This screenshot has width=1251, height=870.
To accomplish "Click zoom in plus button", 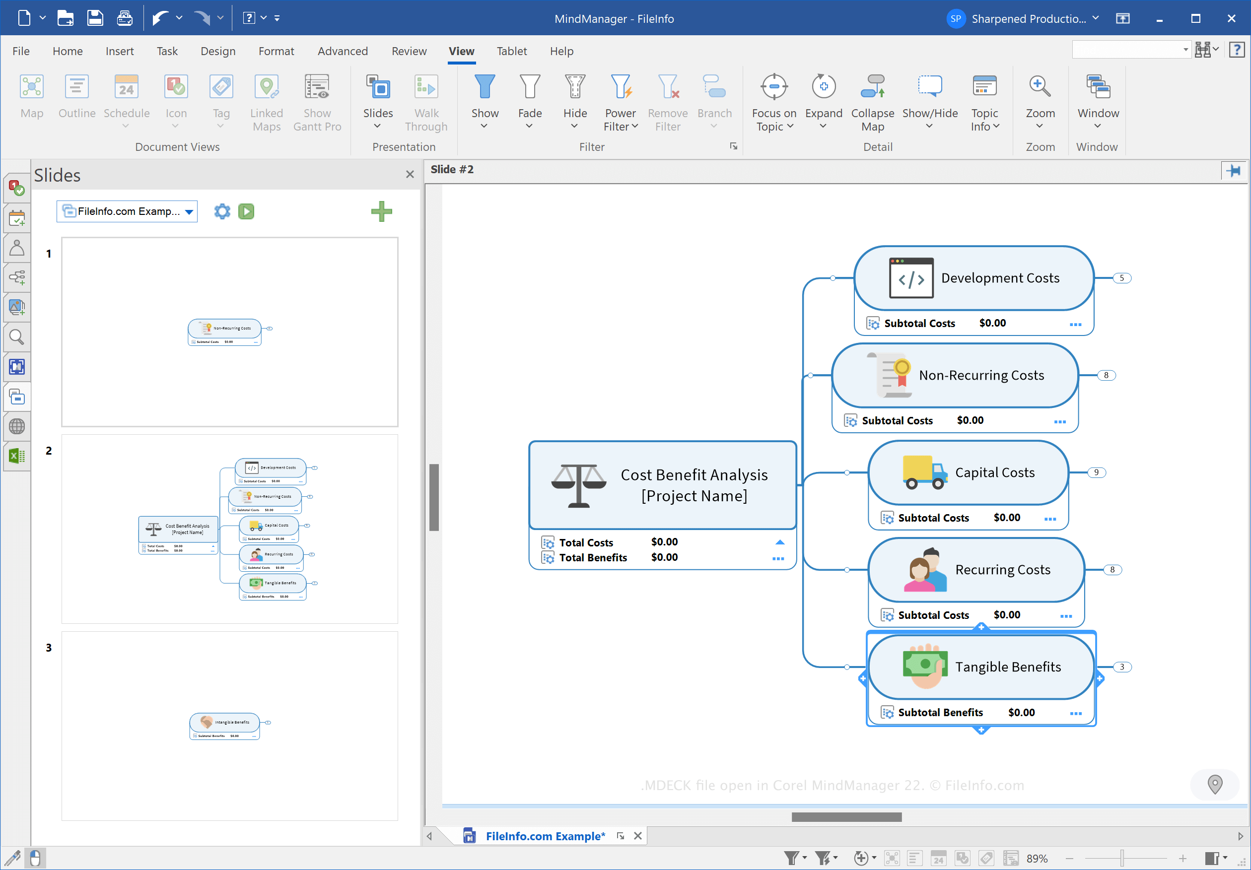I will pyautogui.click(x=1182, y=858).
